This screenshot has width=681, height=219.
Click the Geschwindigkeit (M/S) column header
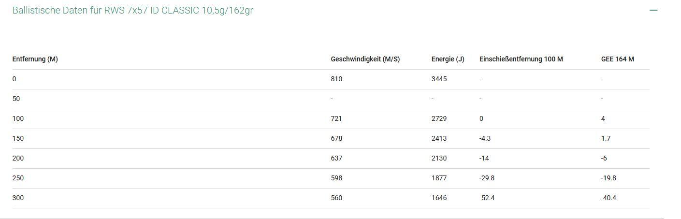click(x=365, y=59)
